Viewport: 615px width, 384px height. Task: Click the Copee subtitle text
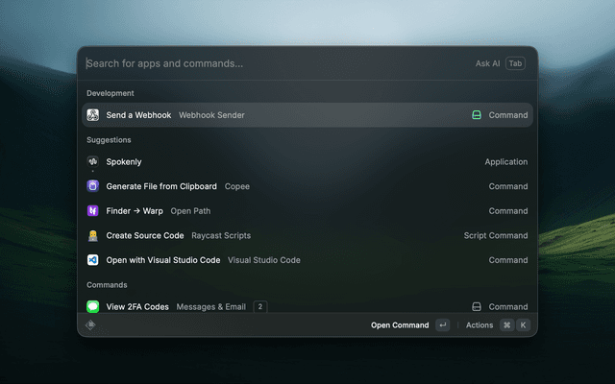(x=237, y=186)
